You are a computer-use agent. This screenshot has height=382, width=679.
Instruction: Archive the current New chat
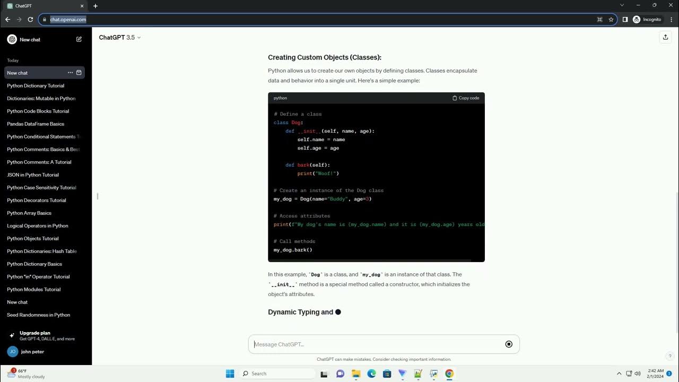tap(79, 73)
